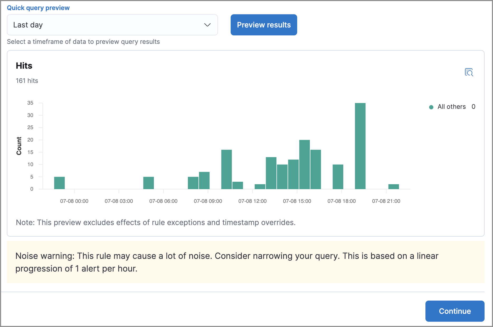
Task: Click the isolated bar just before 07-08 06:00
Action: pos(148,183)
